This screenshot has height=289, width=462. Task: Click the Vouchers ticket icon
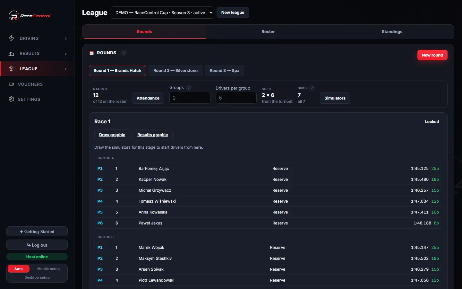click(11, 84)
